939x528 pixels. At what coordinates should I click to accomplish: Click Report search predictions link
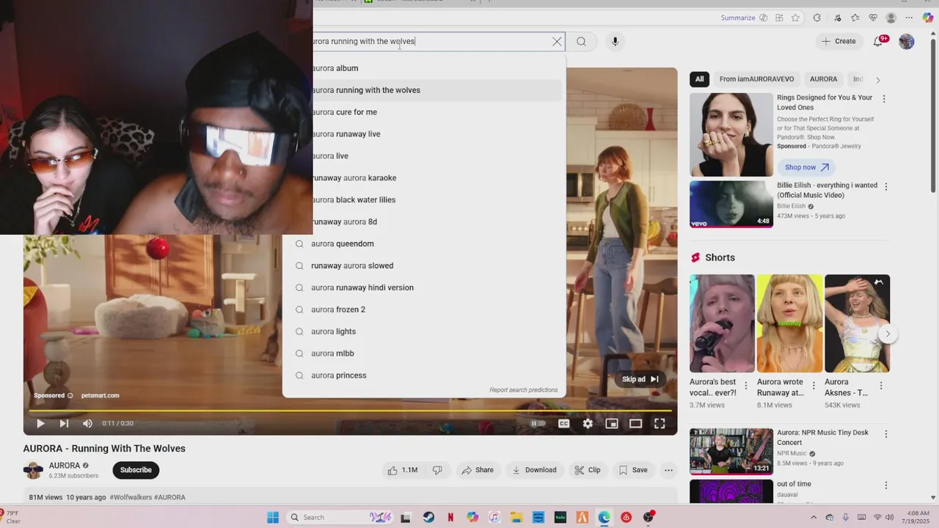click(524, 390)
